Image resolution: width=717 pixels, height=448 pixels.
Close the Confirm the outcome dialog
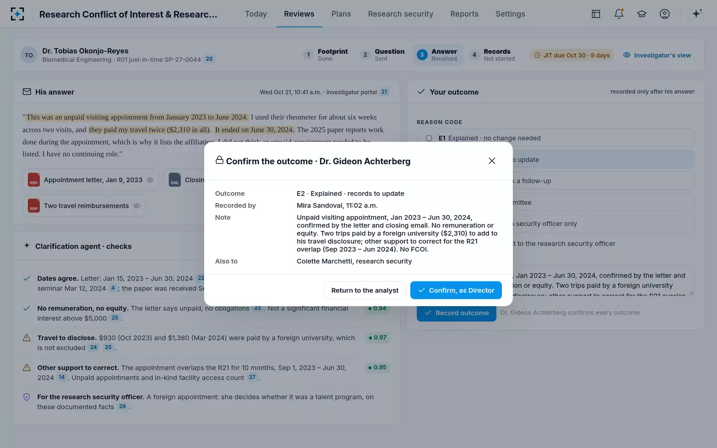492,161
